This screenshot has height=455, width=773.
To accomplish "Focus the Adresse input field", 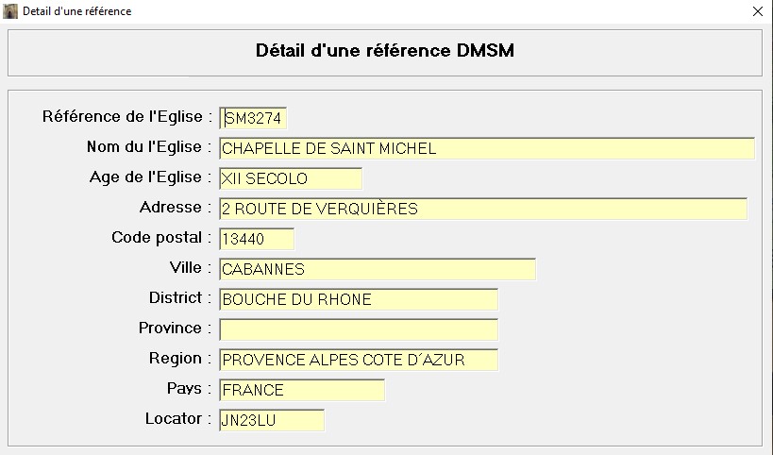I will pos(483,209).
